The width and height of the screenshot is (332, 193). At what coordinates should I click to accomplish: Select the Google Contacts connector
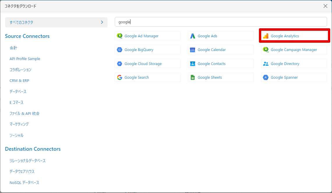[x=220, y=64]
